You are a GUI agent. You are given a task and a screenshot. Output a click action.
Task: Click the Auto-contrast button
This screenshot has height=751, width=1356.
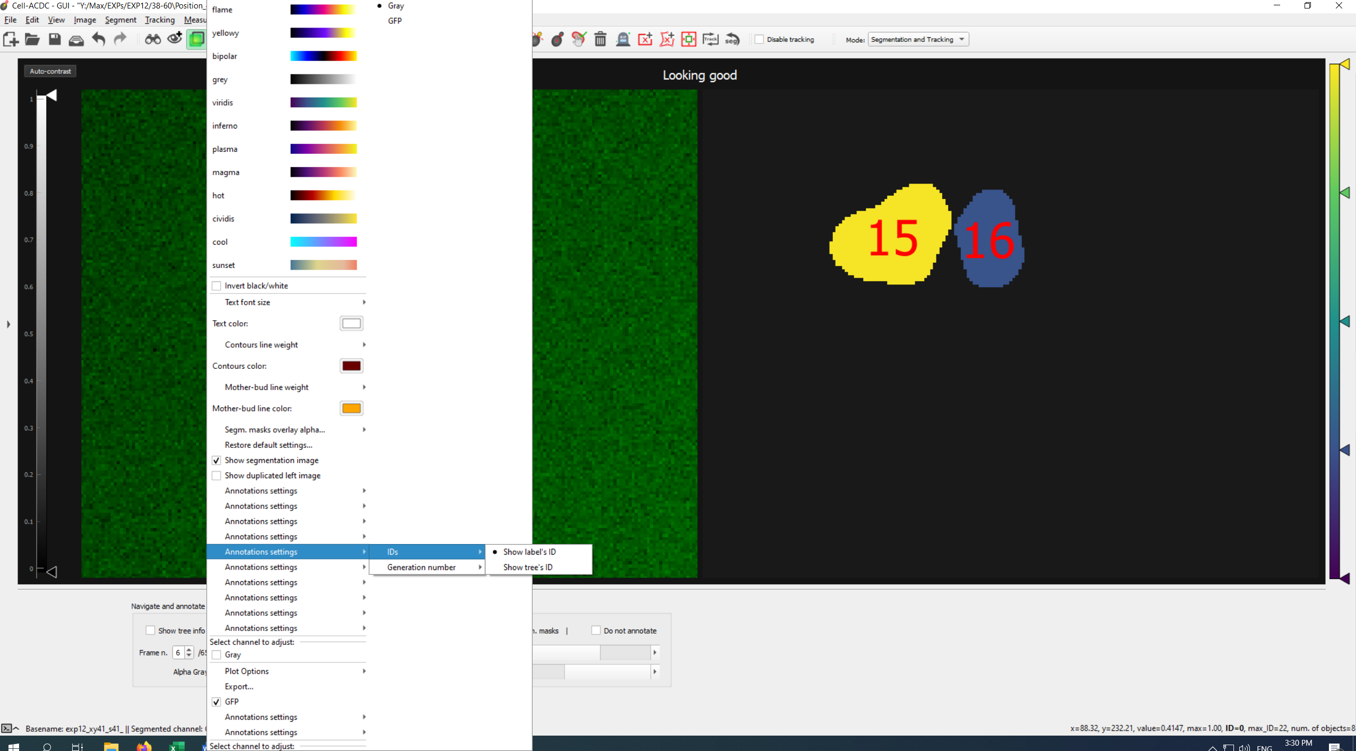(x=50, y=71)
